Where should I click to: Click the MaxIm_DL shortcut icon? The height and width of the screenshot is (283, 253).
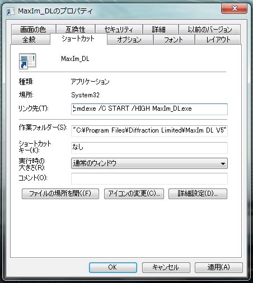[x=27, y=61]
